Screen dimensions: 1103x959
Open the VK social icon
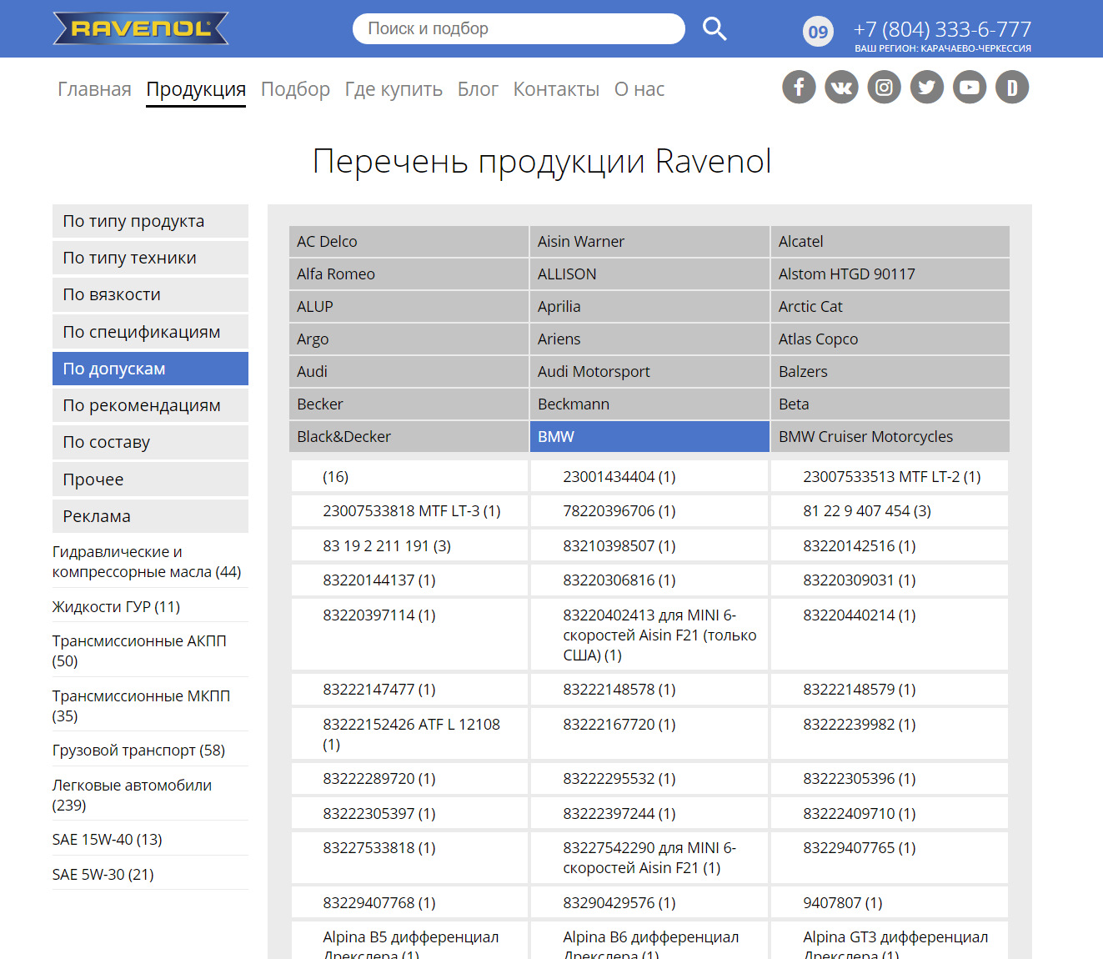pyautogui.click(x=841, y=87)
